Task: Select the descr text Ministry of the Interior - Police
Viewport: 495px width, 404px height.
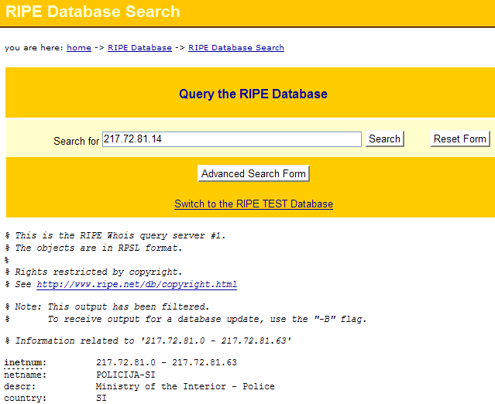Action: (x=185, y=387)
